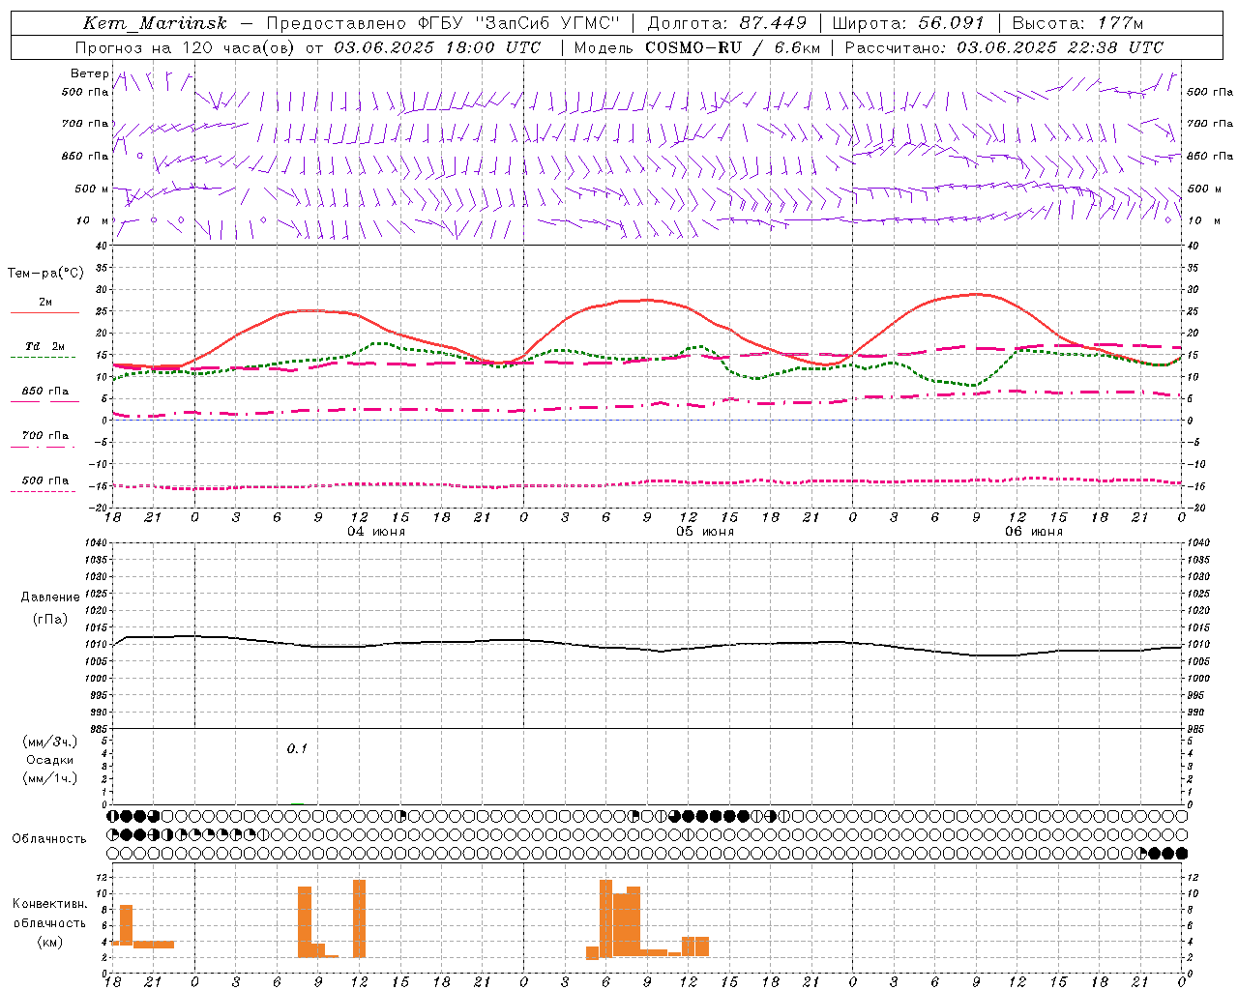Click the tall orange bar at 12h on 04 июня

(360, 917)
